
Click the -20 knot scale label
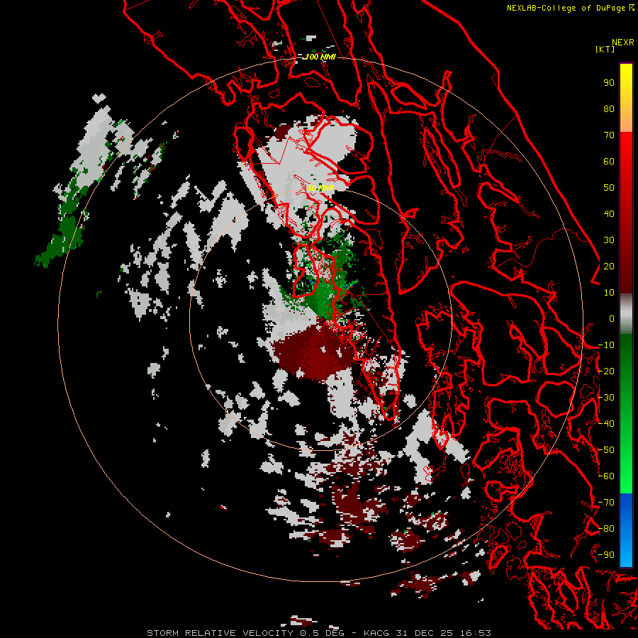tap(606, 371)
